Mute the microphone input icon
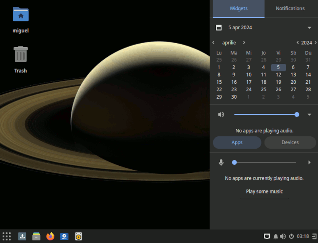The width and height of the screenshot is (318, 243). [x=221, y=162]
